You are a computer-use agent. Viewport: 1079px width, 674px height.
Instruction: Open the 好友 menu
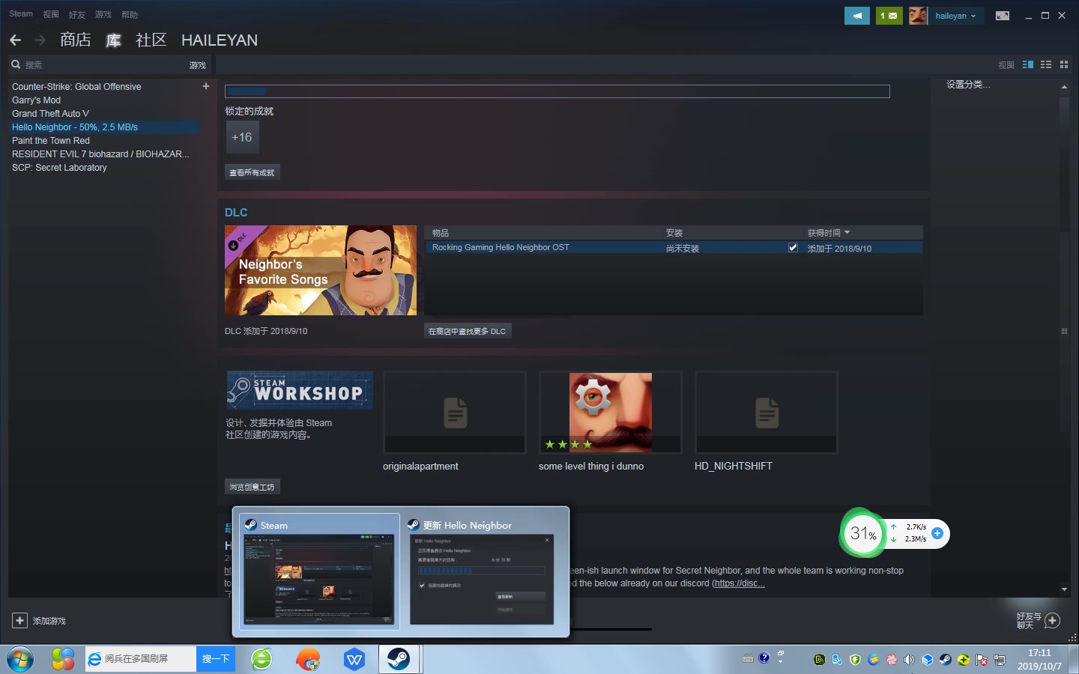(x=77, y=14)
